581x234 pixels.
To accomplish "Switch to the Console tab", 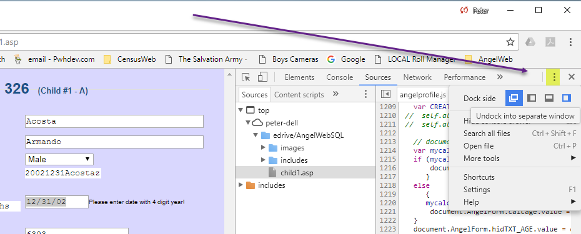I will pyautogui.click(x=339, y=77).
